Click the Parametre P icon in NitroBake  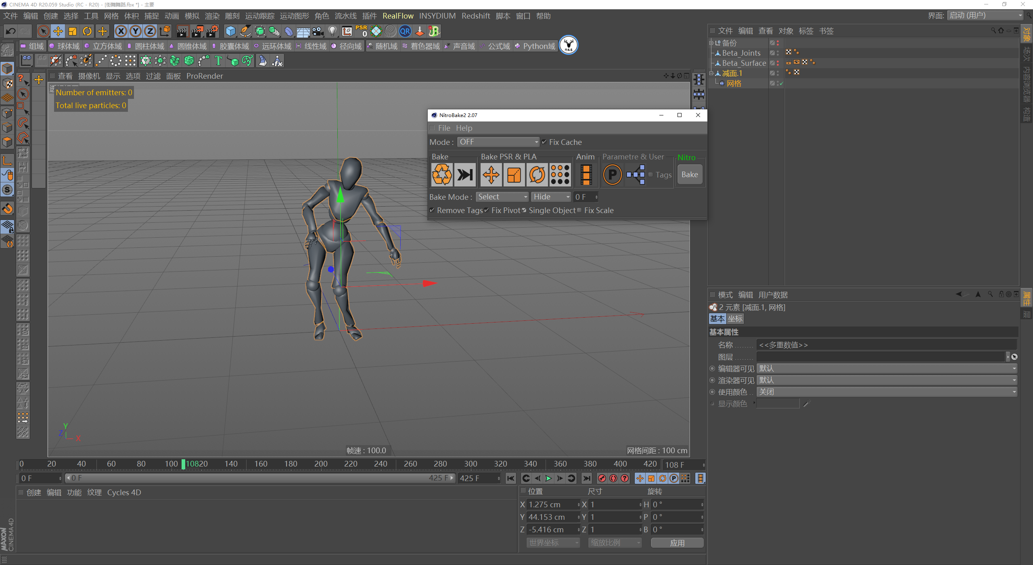[x=612, y=175]
